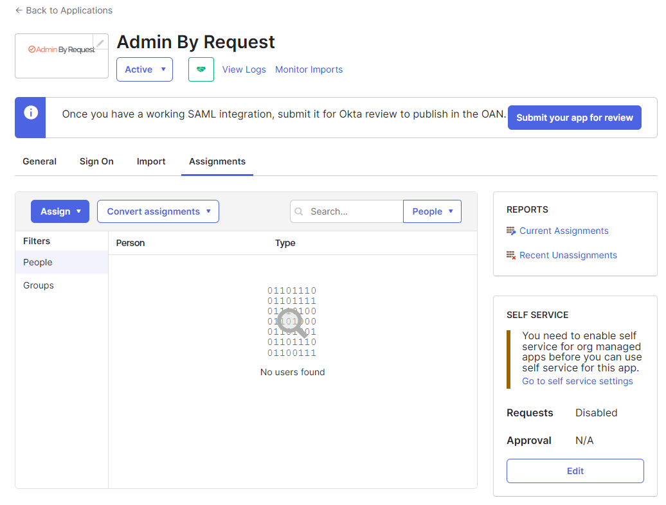The image size is (666, 505).
Task: Open the View Logs link
Action: [244, 69]
